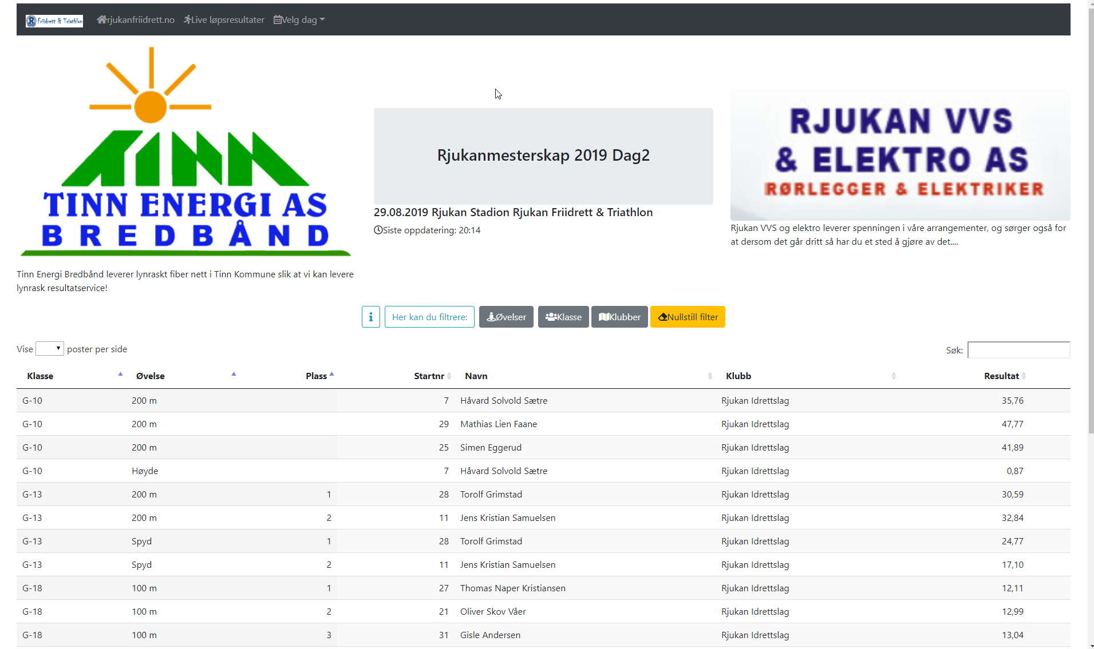Click Nullstill filter button
The image size is (1094, 649).
pos(688,317)
